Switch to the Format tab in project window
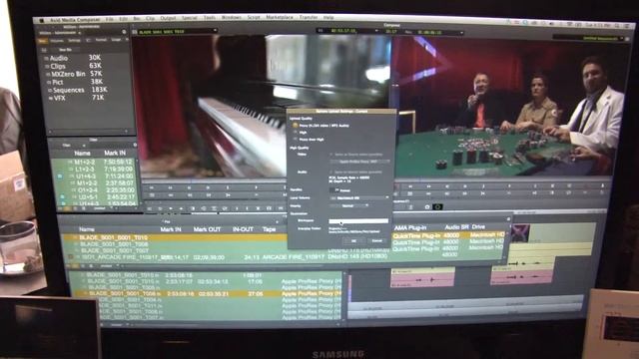The width and height of the screenshot is (639, 359). tap(101, 40)
